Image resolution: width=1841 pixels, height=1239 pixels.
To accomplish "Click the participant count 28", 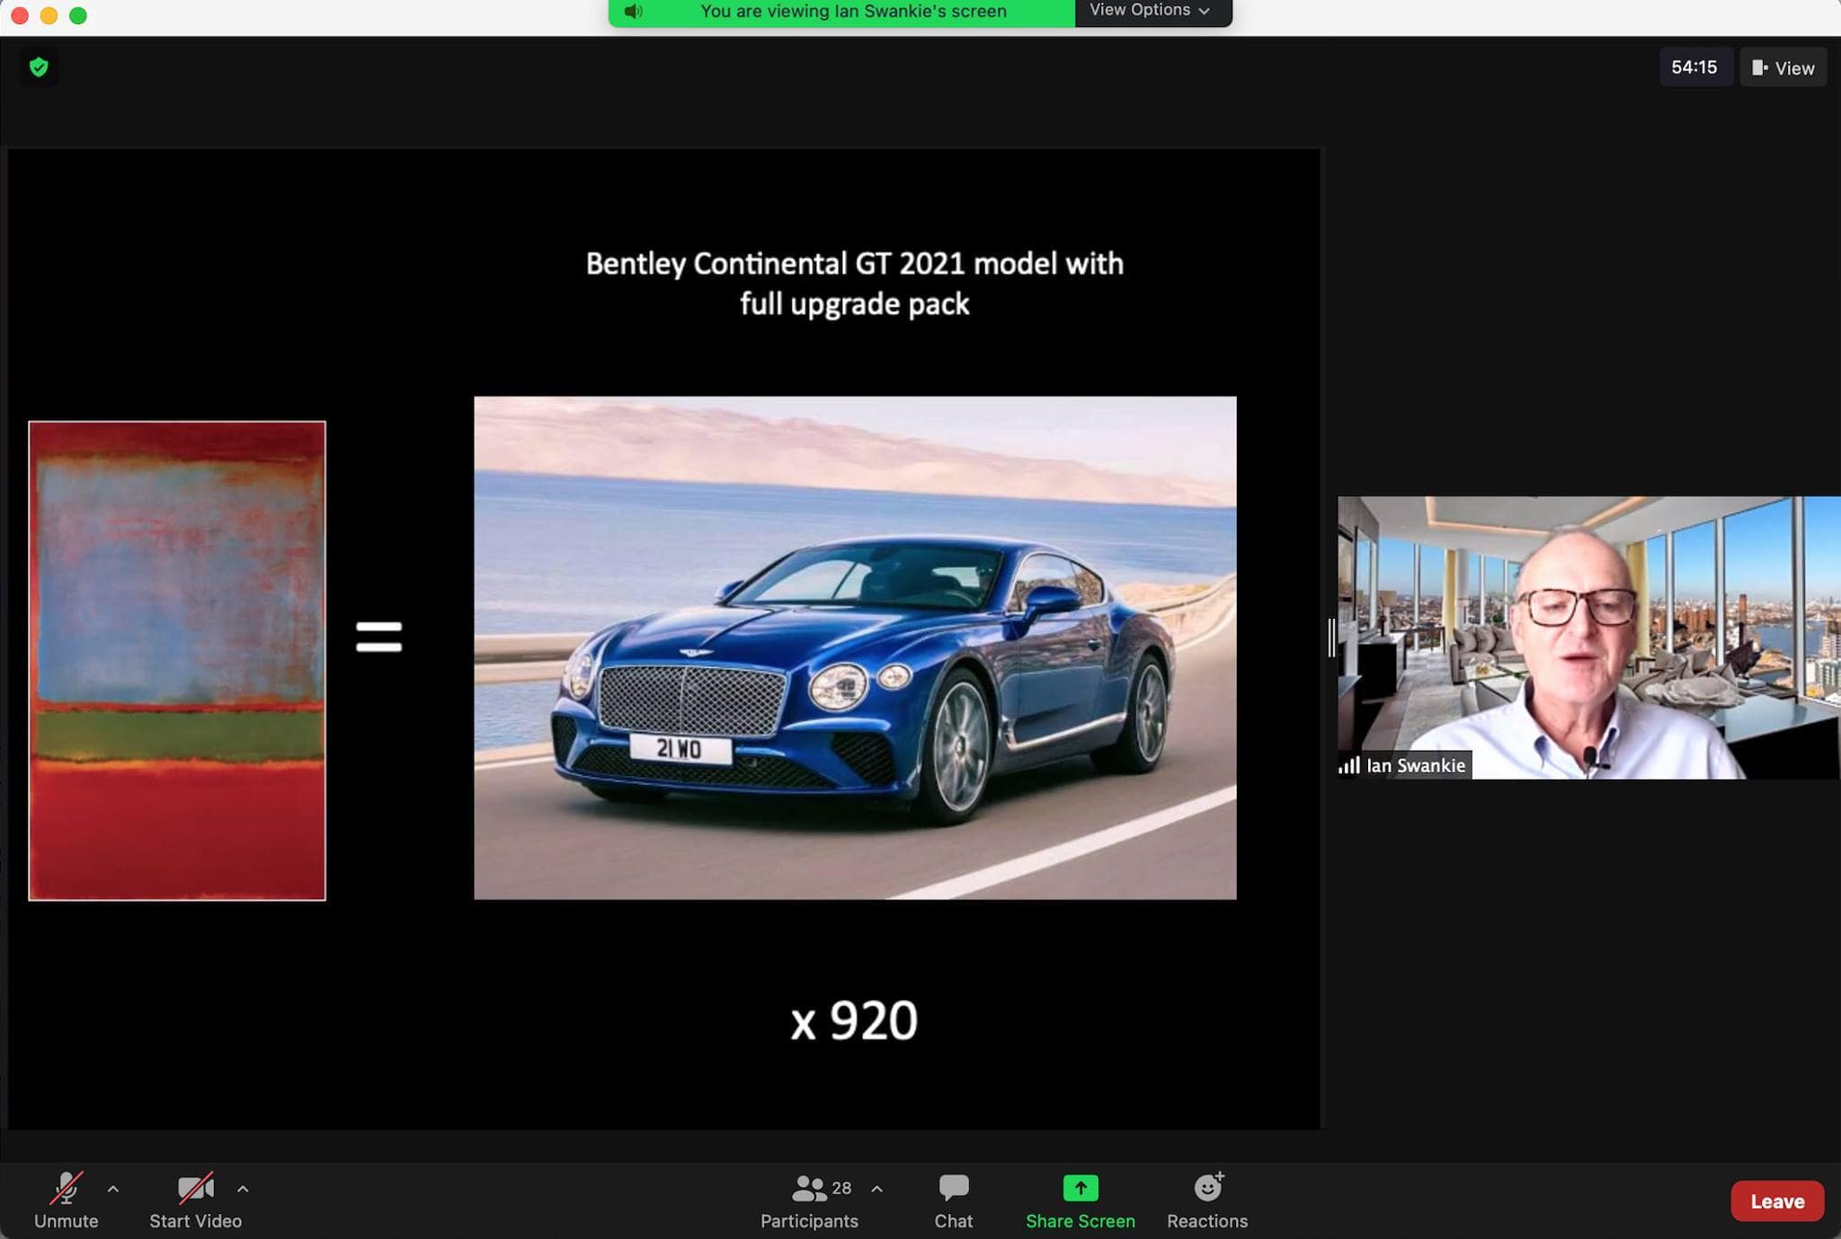I will (841, 1188).
